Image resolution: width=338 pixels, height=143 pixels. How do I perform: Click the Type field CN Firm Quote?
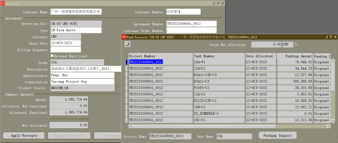pyautogui.click(x=76, y=30)
